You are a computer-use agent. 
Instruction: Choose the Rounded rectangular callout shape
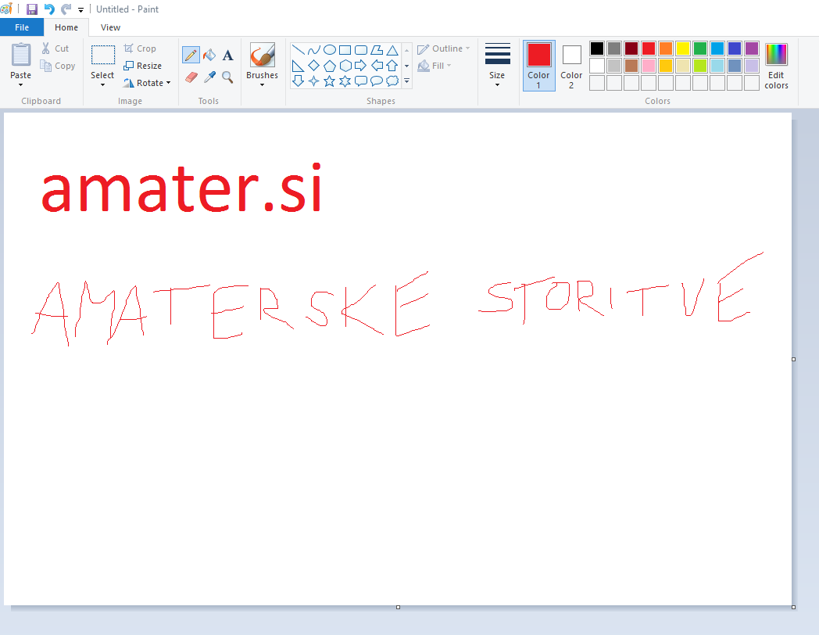point(361,81)
